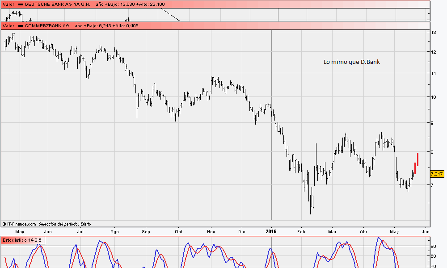Click the Commerzbank black legend marker
The height and width of the screenshot is (268, 447).
click(x=20, y=26)
